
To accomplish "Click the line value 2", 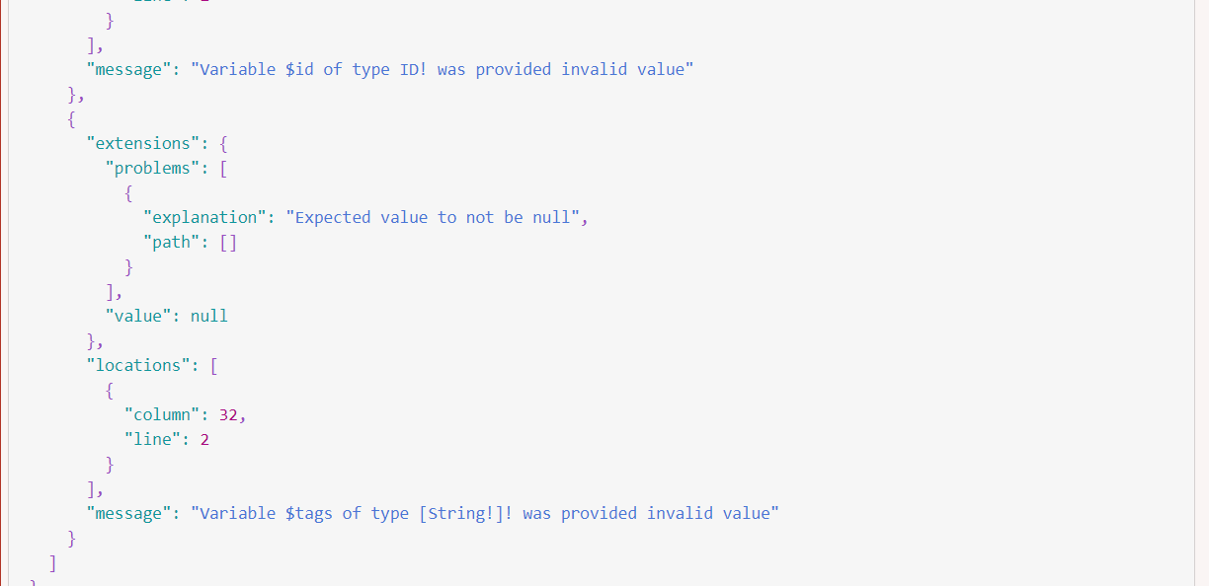I will 204,439.
